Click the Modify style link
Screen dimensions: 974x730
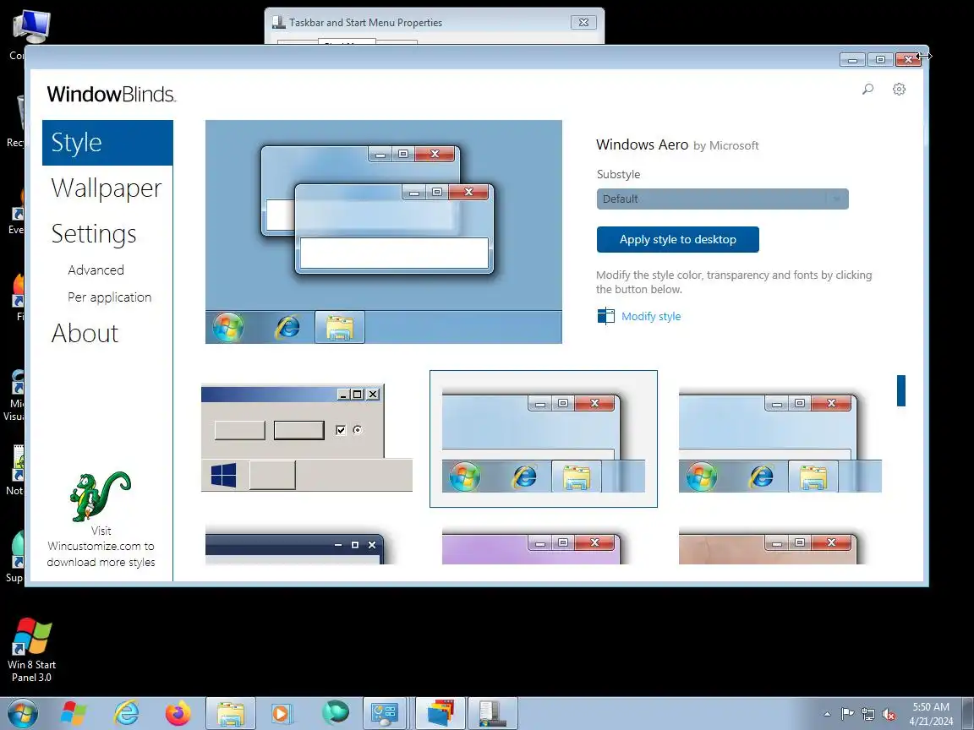tap(651, 317)
